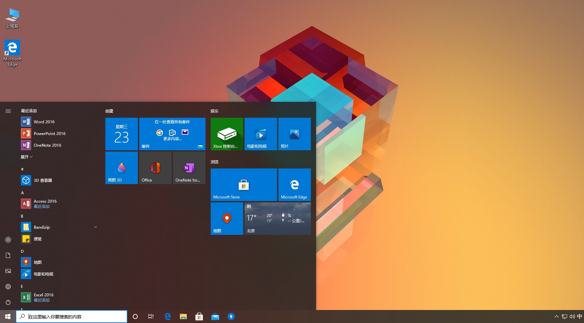
Task: Open the Xbox console tile
Action: (227, 134)
